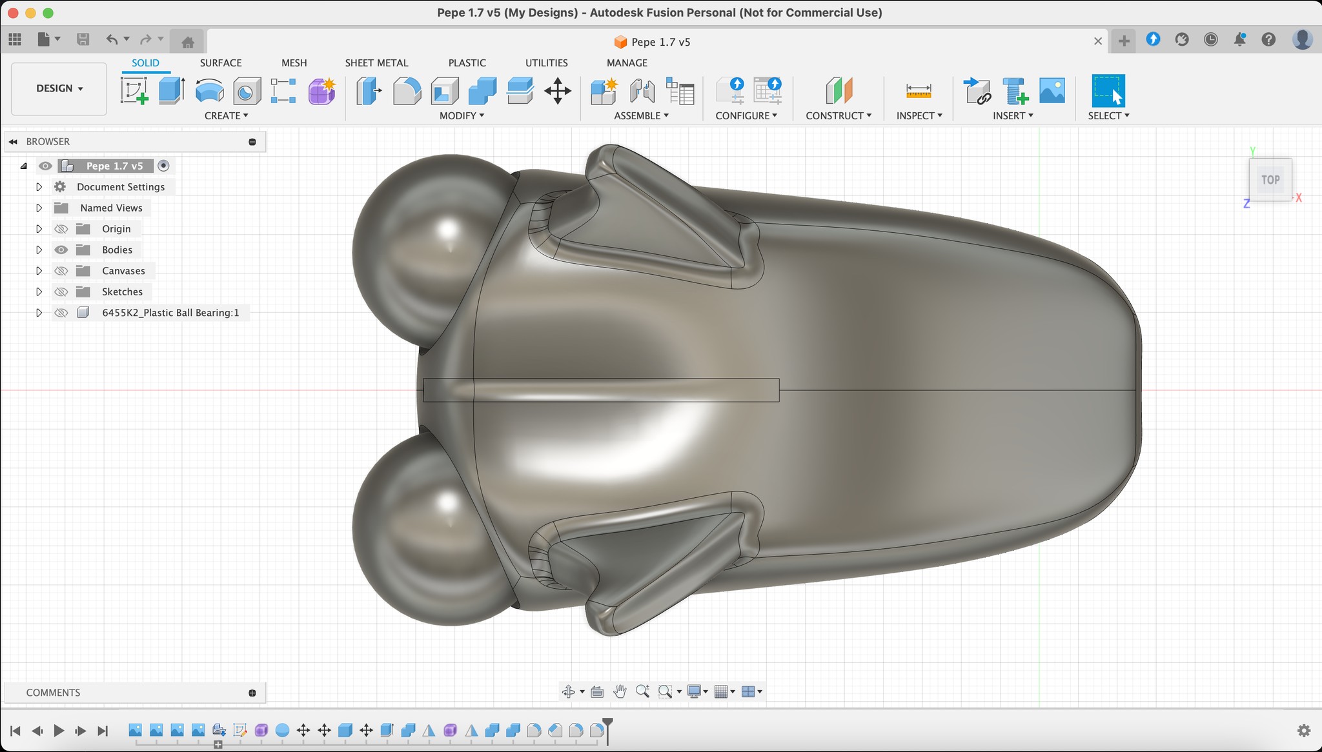Select the Offset Face tool
This screenshot has width=1322, height=752.
tap(520, 90)
